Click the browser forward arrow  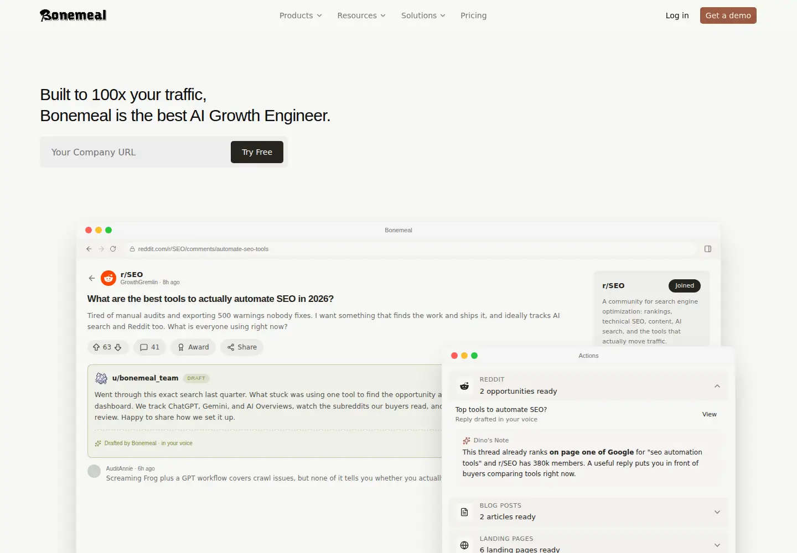[x=101, y=249]
